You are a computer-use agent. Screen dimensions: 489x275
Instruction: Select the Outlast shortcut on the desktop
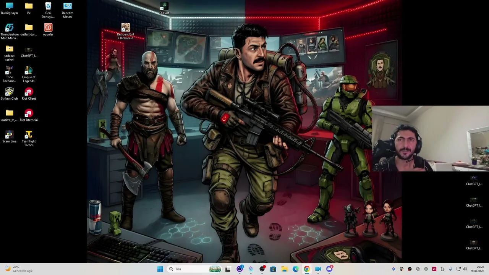164,9
